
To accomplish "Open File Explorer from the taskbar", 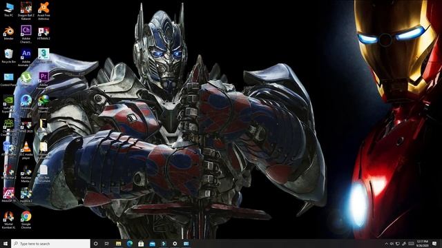I will (x=118, y=243).
